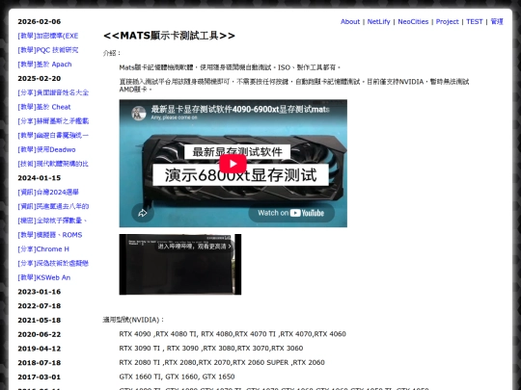Open the [分享] article link above KSWeb

tap(53, 263)
